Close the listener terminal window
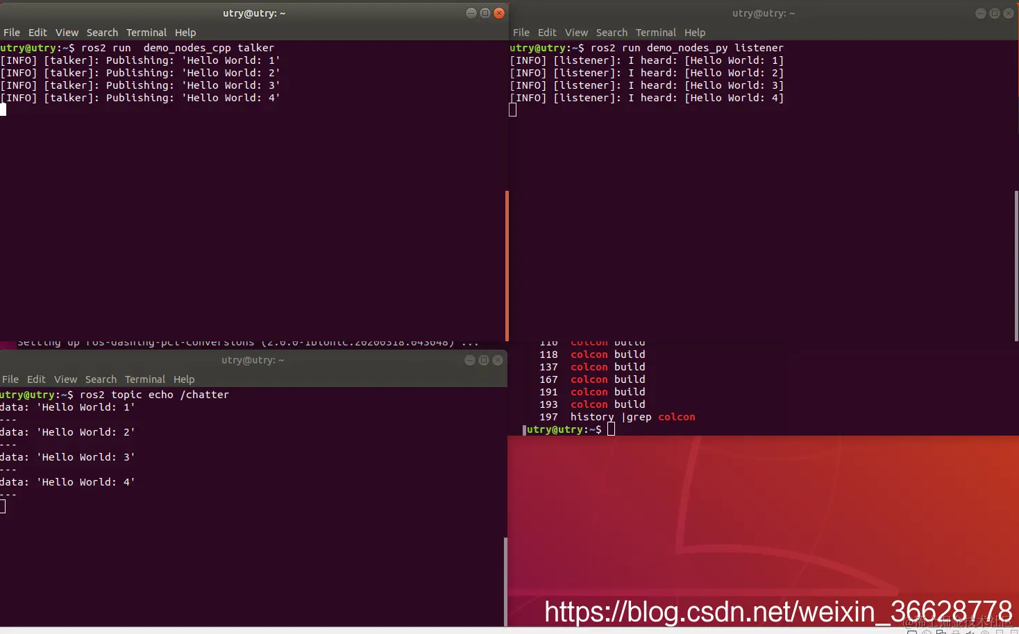 (1009, 13)
